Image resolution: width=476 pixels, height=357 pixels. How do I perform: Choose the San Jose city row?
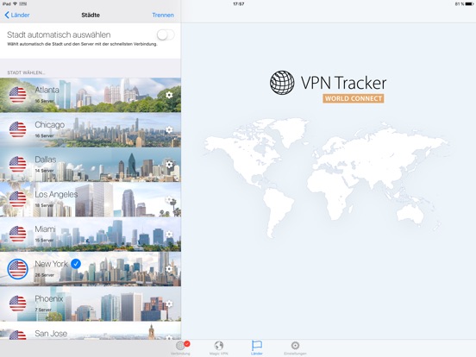(91, 331)
